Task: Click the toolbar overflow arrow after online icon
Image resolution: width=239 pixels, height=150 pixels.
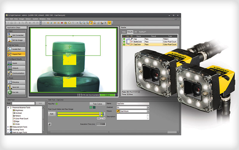Action: coord(113,23)
